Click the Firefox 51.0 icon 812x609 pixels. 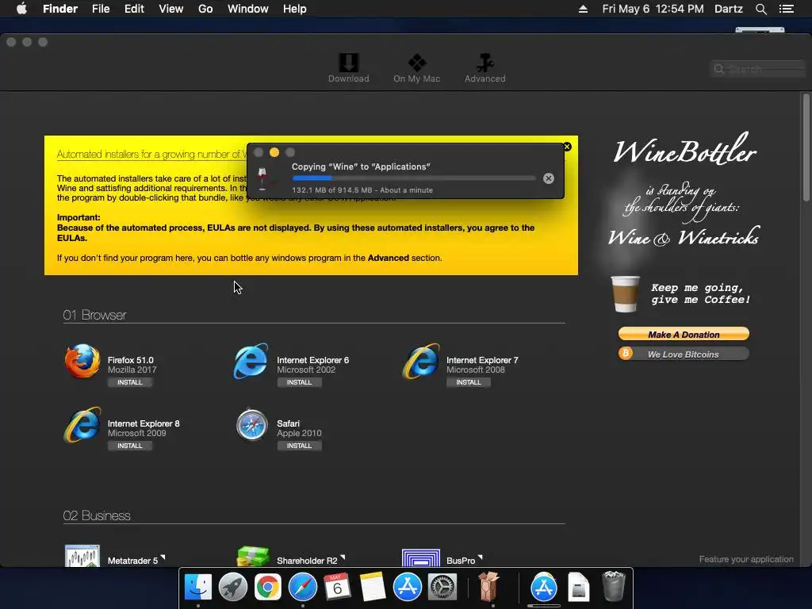coord(82,361)
